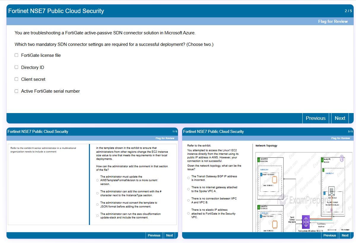Flag question 2/5 for review
Screen dimensions: 356x243
point(333,21)
